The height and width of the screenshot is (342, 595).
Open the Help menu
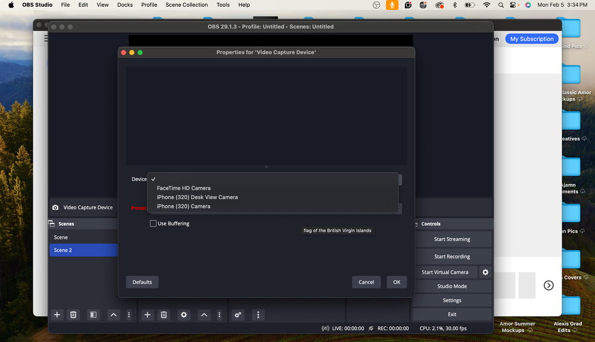244,5
